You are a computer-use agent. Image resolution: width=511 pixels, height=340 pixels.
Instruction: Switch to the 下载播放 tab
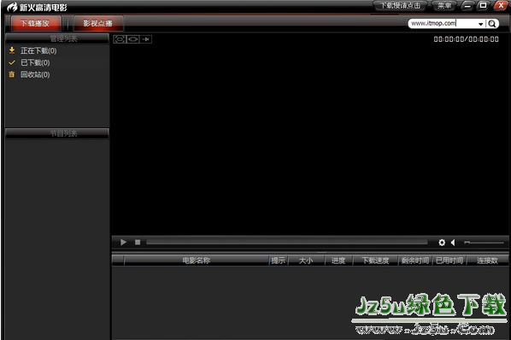(x=36, y=23)
